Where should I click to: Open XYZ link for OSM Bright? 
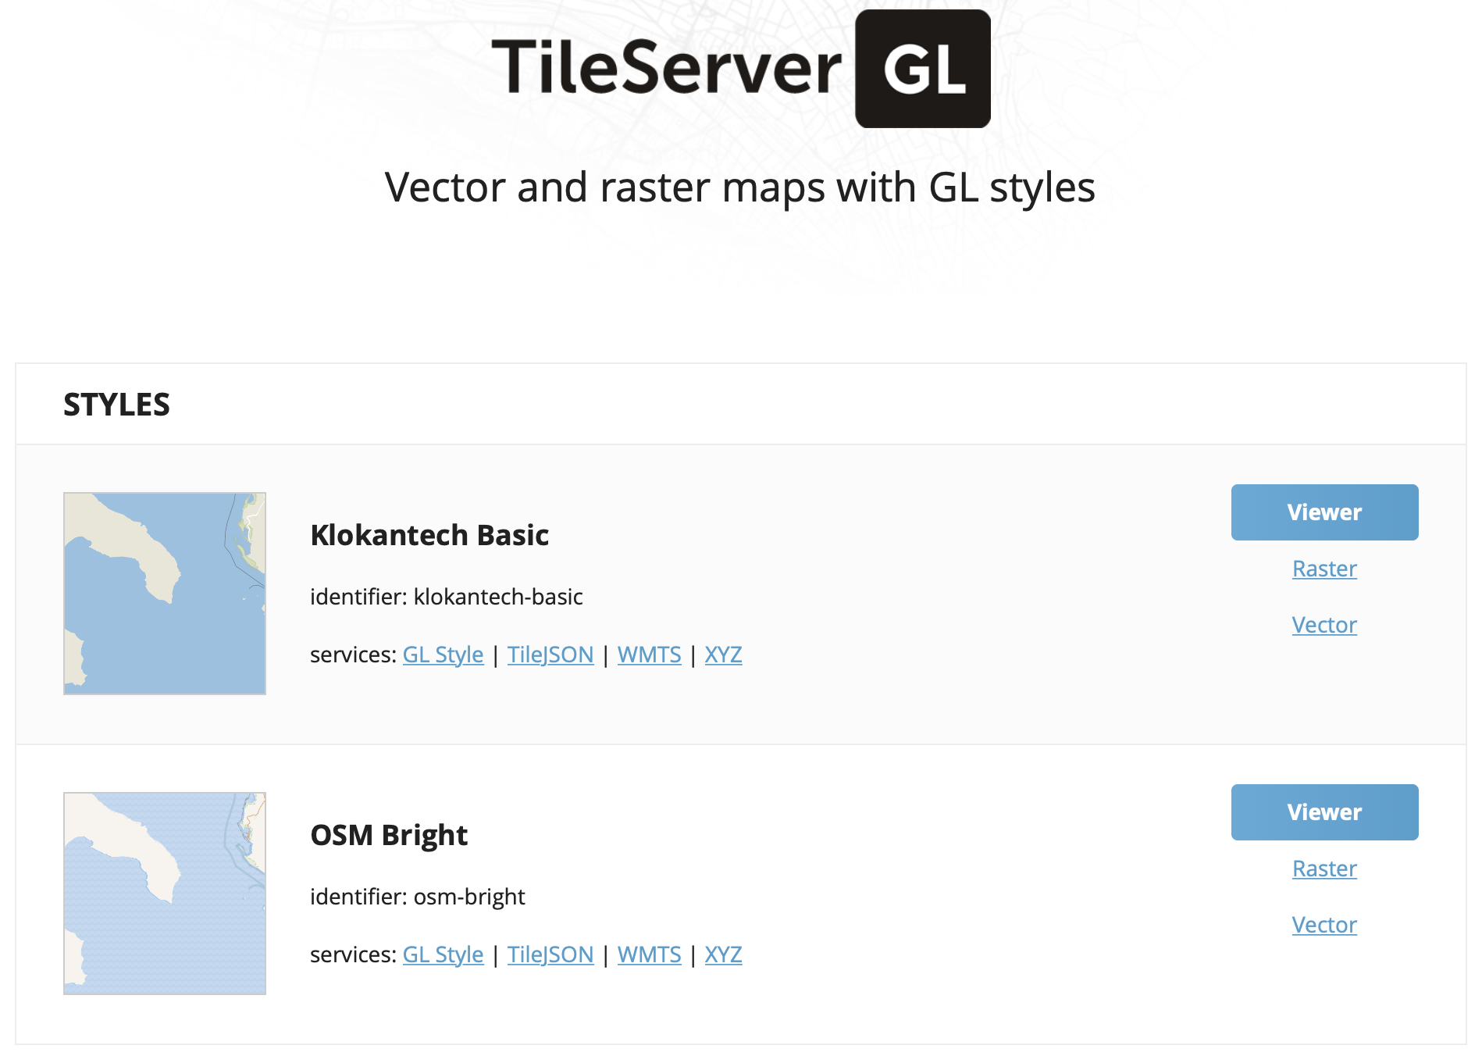pos(723,954)
